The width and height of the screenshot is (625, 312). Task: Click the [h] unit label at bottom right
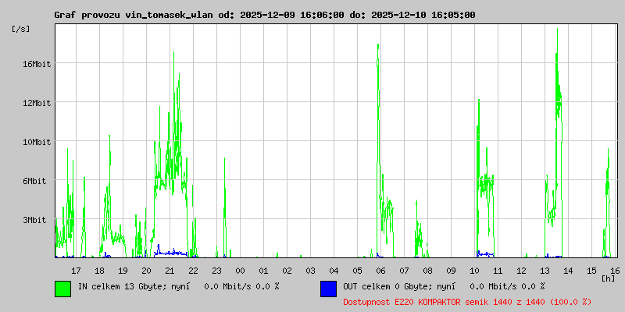[608, 278]
